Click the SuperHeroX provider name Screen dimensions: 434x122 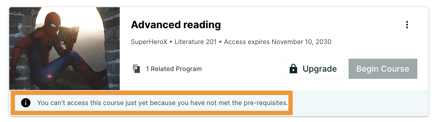pos(149,42)
